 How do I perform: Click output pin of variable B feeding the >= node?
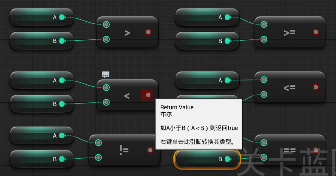coord(228,41)
